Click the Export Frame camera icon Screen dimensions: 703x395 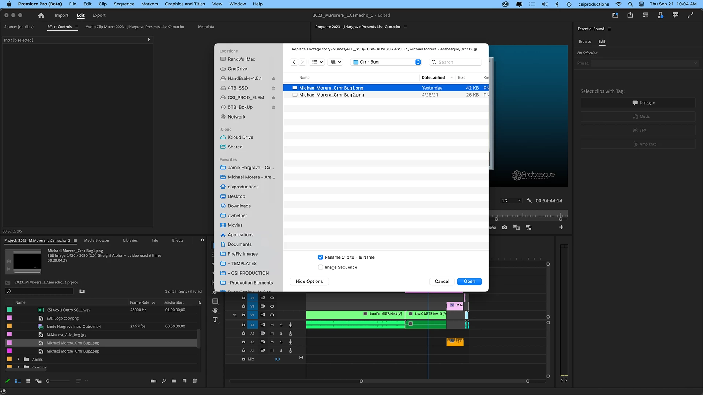[x=505, y=227]
